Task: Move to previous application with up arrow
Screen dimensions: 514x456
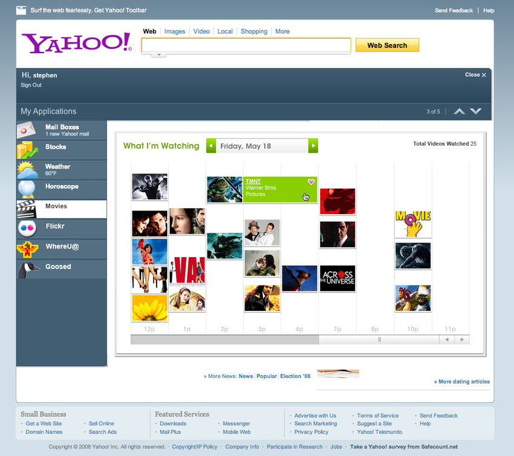Action: [x=459, y=111]
